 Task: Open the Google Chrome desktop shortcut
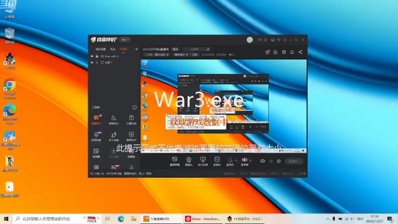[x=9, y=89]
